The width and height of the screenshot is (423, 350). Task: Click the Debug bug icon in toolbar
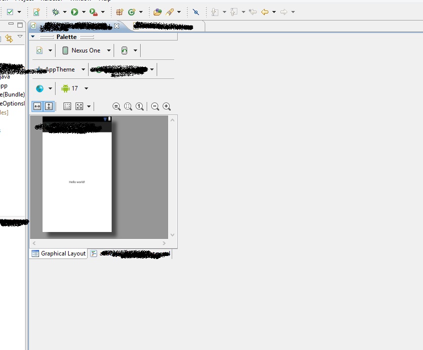[56, 12]
